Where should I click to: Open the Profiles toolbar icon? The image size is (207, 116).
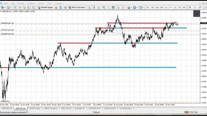click(x=8, y=7)
